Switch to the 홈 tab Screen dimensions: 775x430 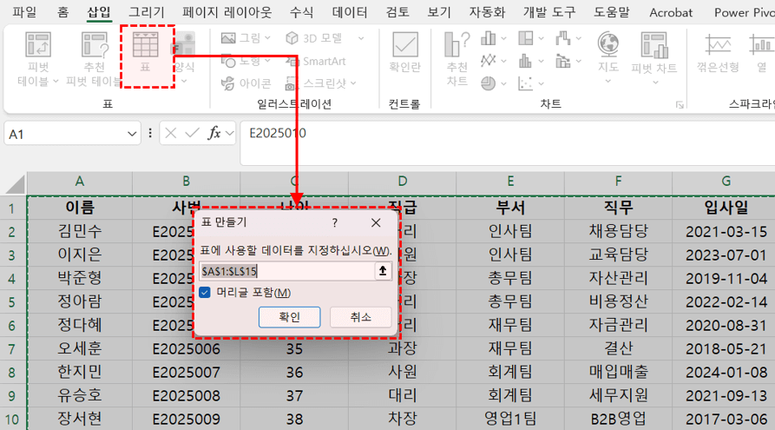(x=63, y=12)
